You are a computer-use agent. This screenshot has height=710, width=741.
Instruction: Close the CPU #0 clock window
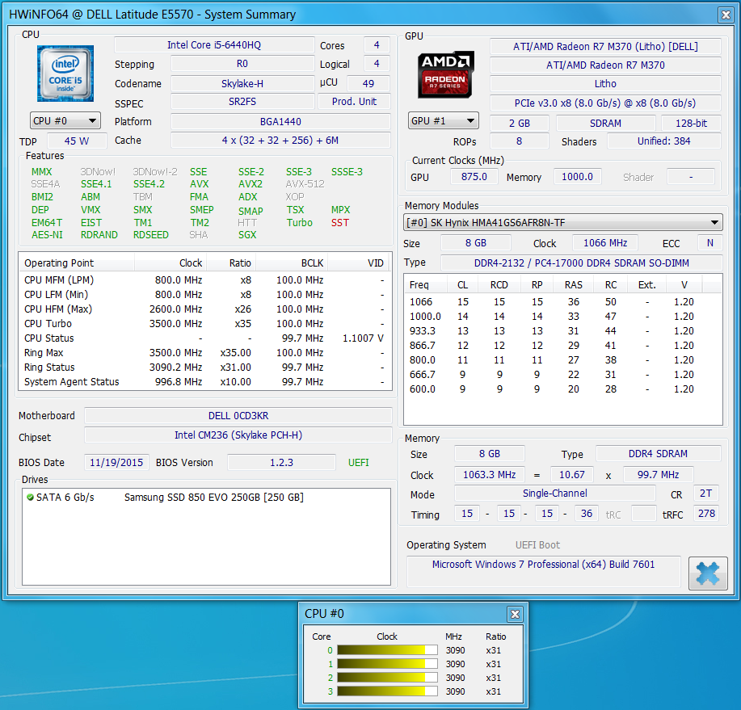tap(515, 614)
